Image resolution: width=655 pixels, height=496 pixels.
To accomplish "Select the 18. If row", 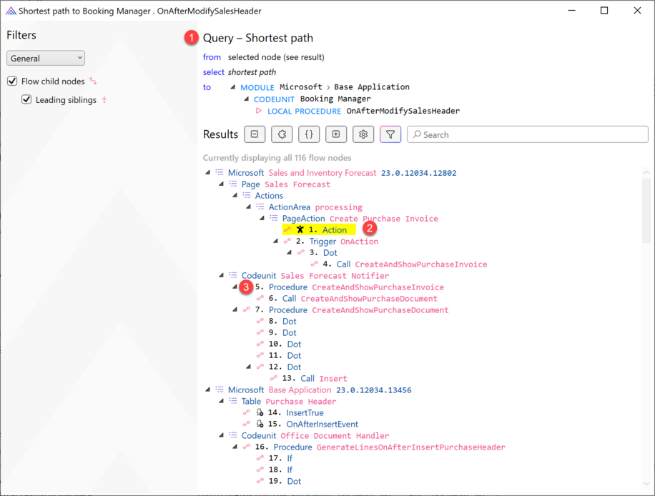I will click(274, 470).
